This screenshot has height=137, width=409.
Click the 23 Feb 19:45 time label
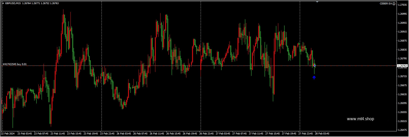tap(91, 134)
